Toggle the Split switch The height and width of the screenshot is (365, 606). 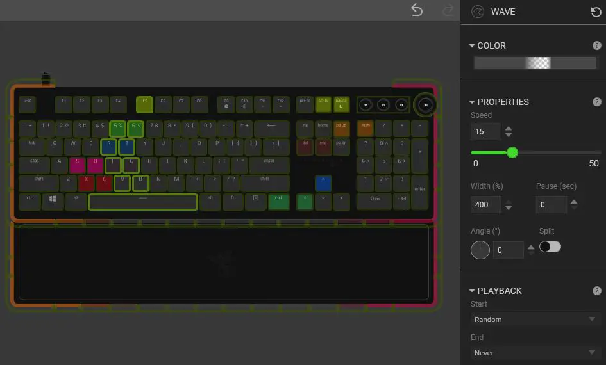pos(550,247)
